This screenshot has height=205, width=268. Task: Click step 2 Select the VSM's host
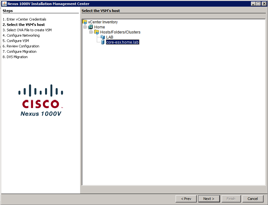(x=24, y=25)
